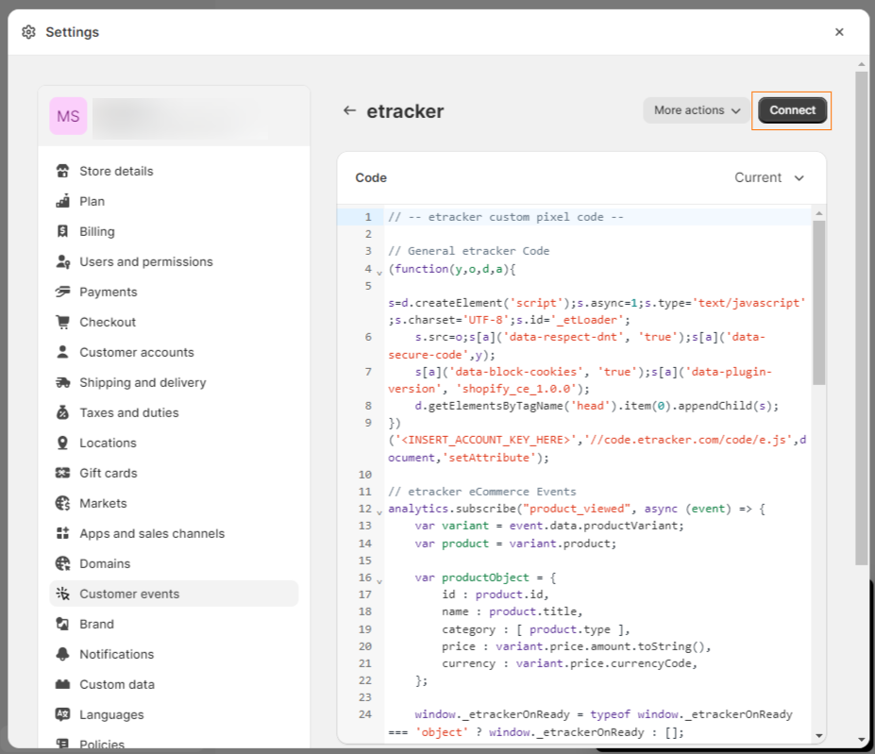Click the Store details shop icon

click(x=62, y=171)
